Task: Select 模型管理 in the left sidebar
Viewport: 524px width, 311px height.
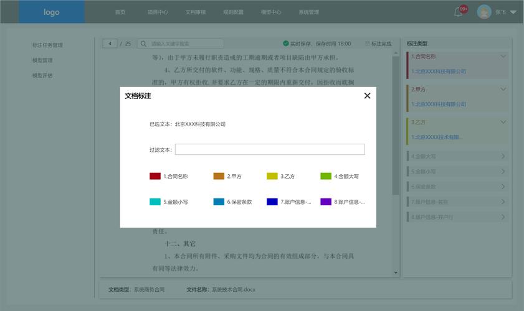Action: click(x=42, y=60)
